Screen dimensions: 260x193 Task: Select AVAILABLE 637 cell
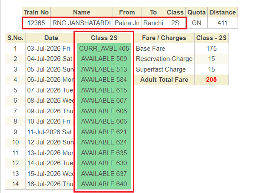104,173
